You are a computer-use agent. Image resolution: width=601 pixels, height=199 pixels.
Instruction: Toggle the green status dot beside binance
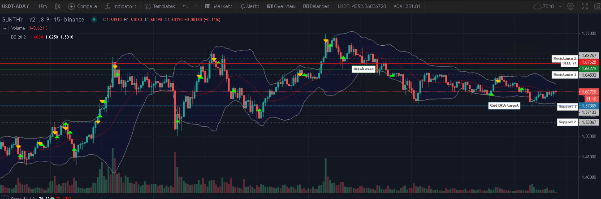(94, 20)
